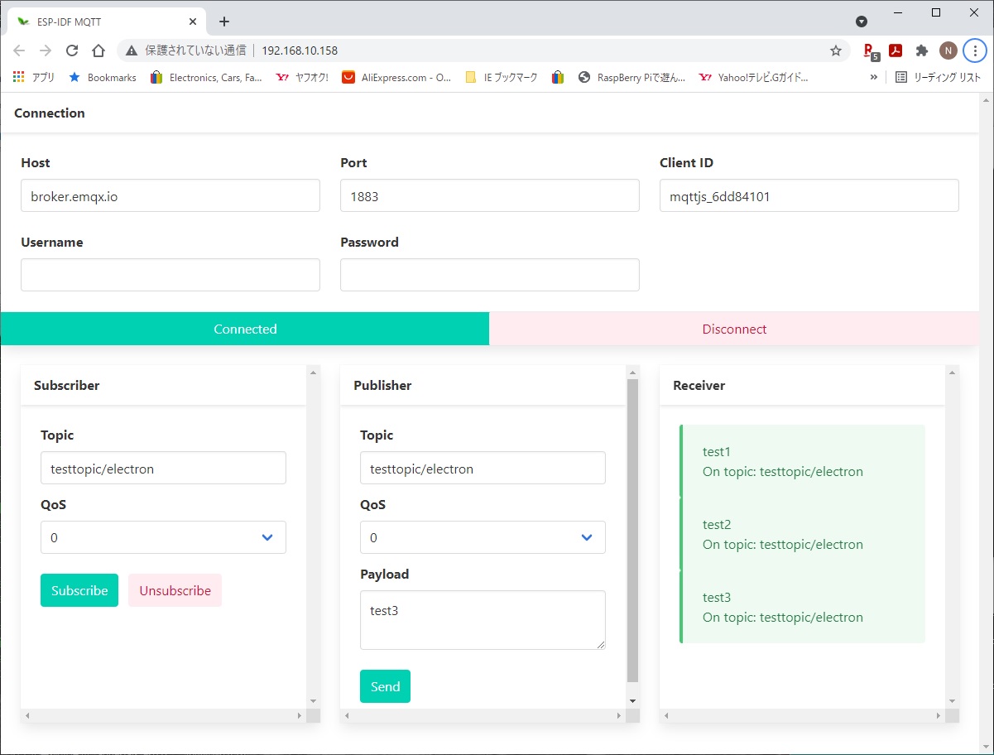The height and width of the screenshot is (755, 994).
Task: Focus the Host input field
Action: point(170,195)
